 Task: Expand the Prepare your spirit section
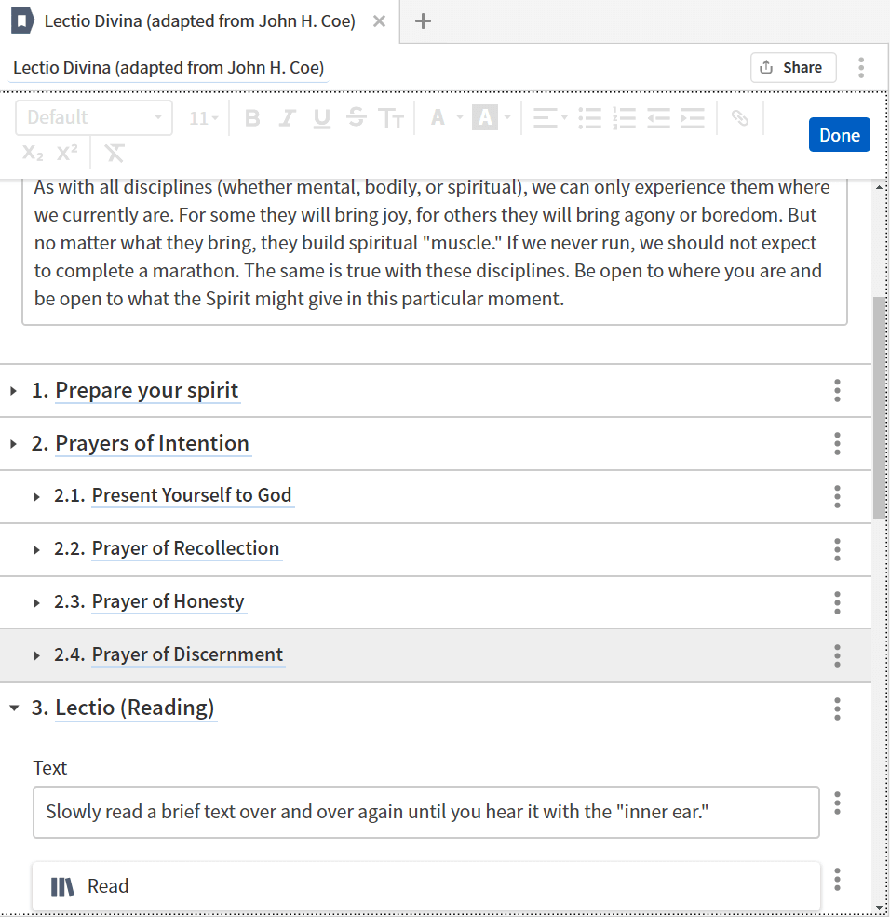coord(13,391)
